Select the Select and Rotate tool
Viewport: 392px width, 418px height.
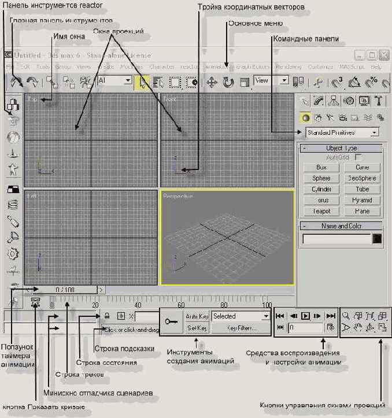pos(228,82)
